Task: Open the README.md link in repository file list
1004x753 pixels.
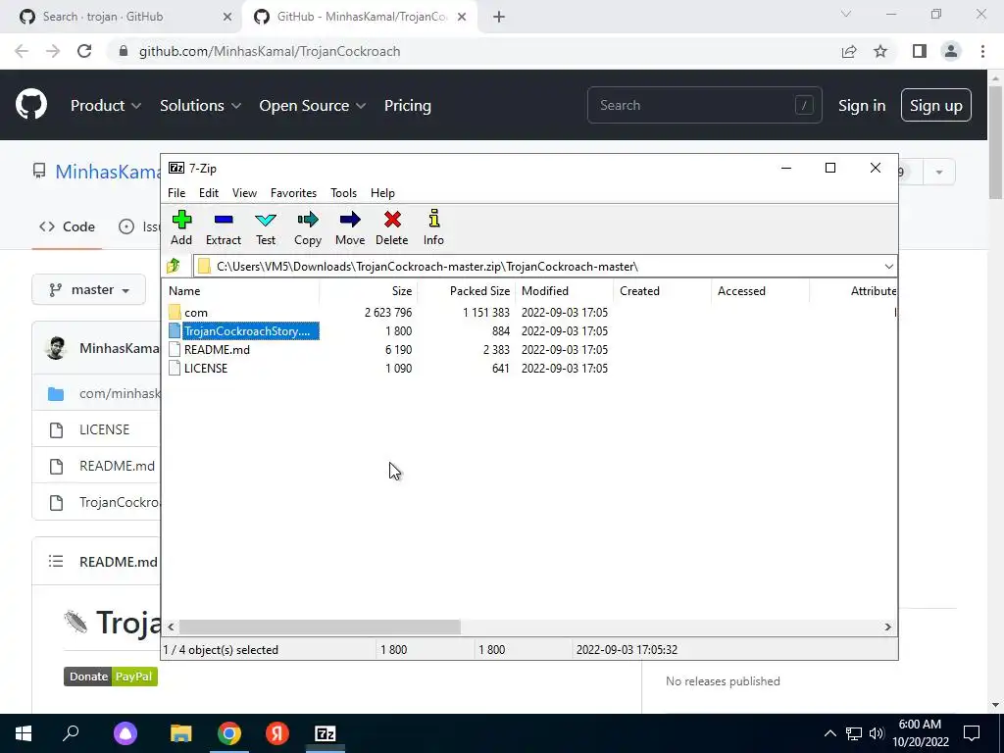Action: [x=118, y=466]
